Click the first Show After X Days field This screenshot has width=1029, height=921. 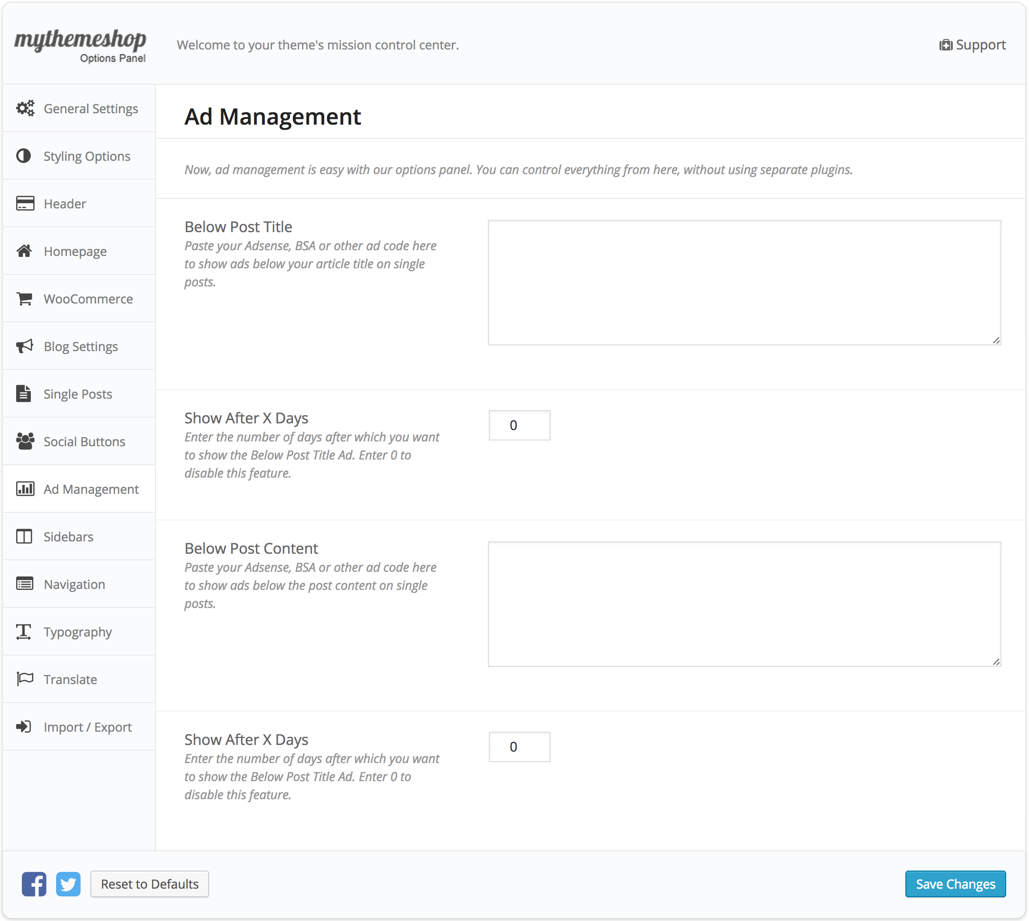tap(519, 425)
